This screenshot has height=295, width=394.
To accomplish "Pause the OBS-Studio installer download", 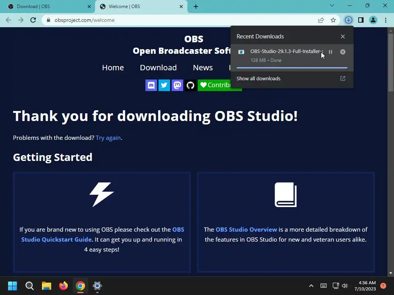I will coord(331,52).
